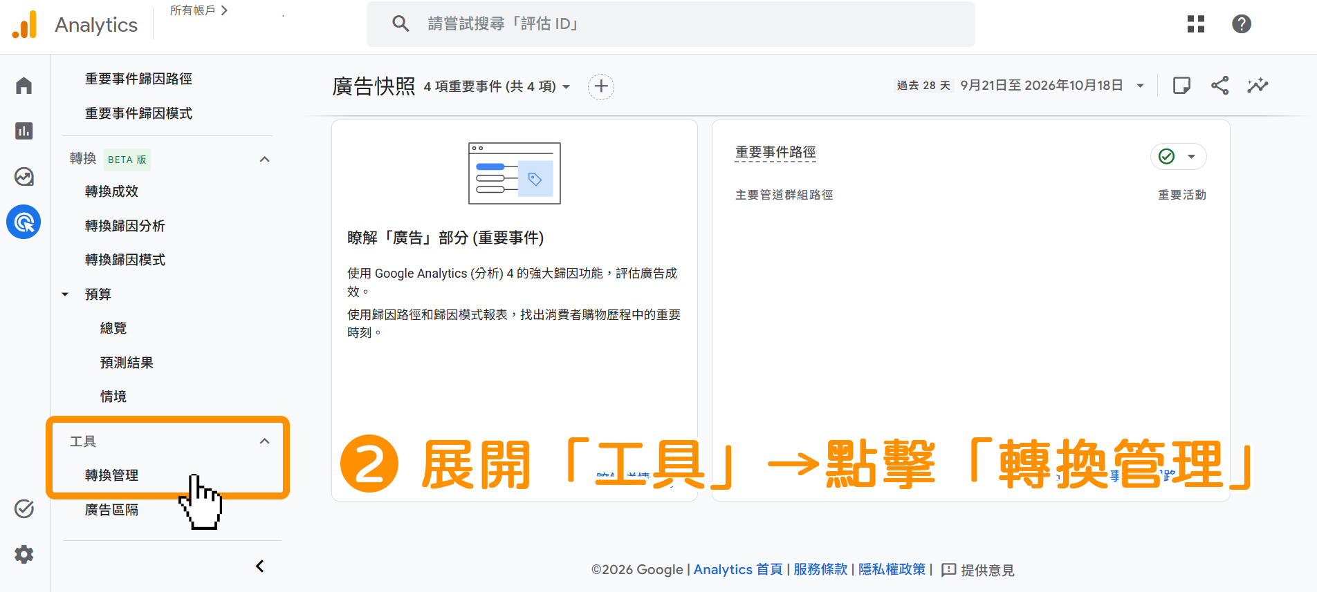Open the Explore icon in left rail

[x=24, y=177]
